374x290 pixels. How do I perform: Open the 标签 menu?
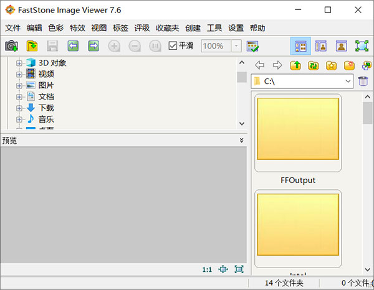[x=120, y=28]
